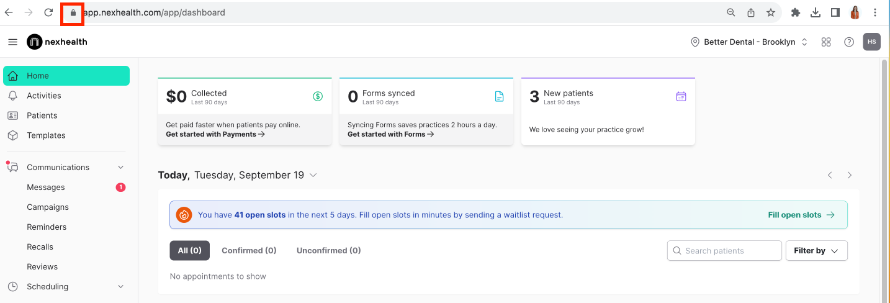Go to next day arrow
The height and width of the screenshot is (303, 890).
[x=850, y=175]
